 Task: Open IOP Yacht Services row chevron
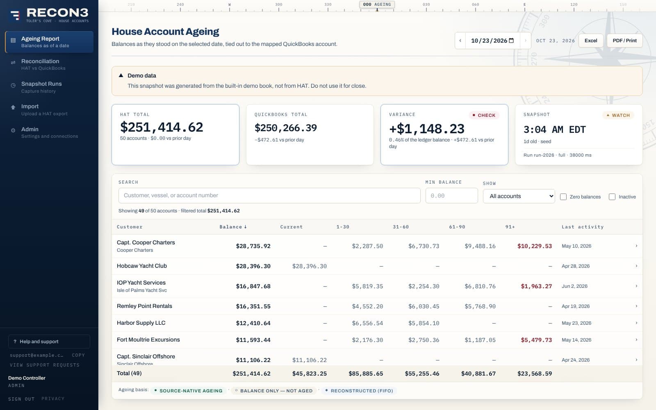pos(636,286)
